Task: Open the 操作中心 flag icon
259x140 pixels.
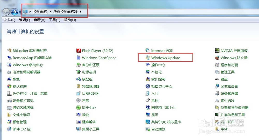Action: click(148, 65)
